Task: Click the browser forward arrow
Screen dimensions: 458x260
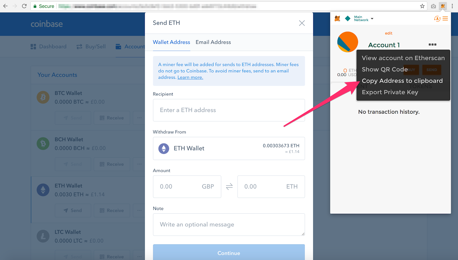Action: point(15,6)
